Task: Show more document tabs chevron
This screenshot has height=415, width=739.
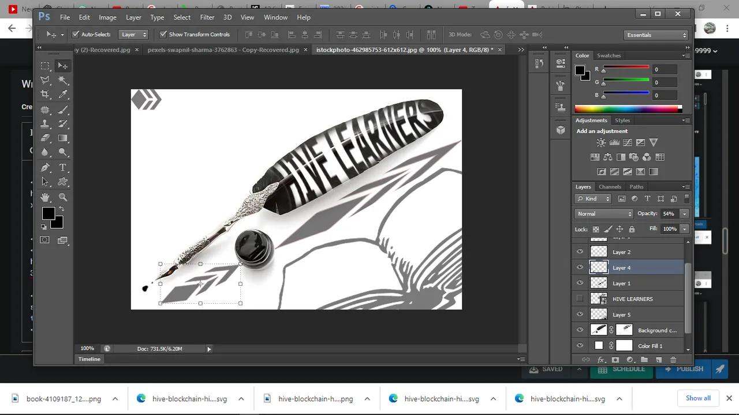Action: coord(521,50)
